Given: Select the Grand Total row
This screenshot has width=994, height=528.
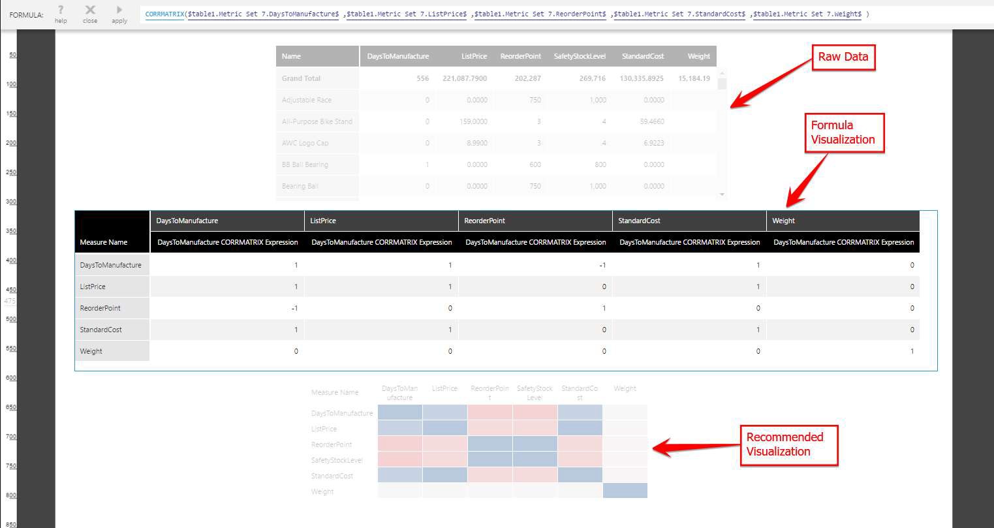Looking at the screenshot, I should click(x=317, y=78).
